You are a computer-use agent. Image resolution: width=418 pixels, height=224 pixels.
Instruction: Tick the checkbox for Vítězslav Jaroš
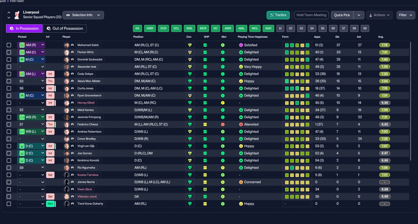(x=9, y=197)
